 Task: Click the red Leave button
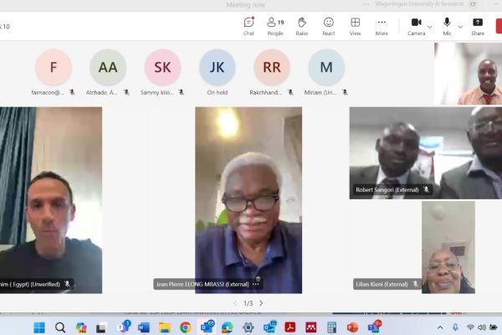click(499, 25)
